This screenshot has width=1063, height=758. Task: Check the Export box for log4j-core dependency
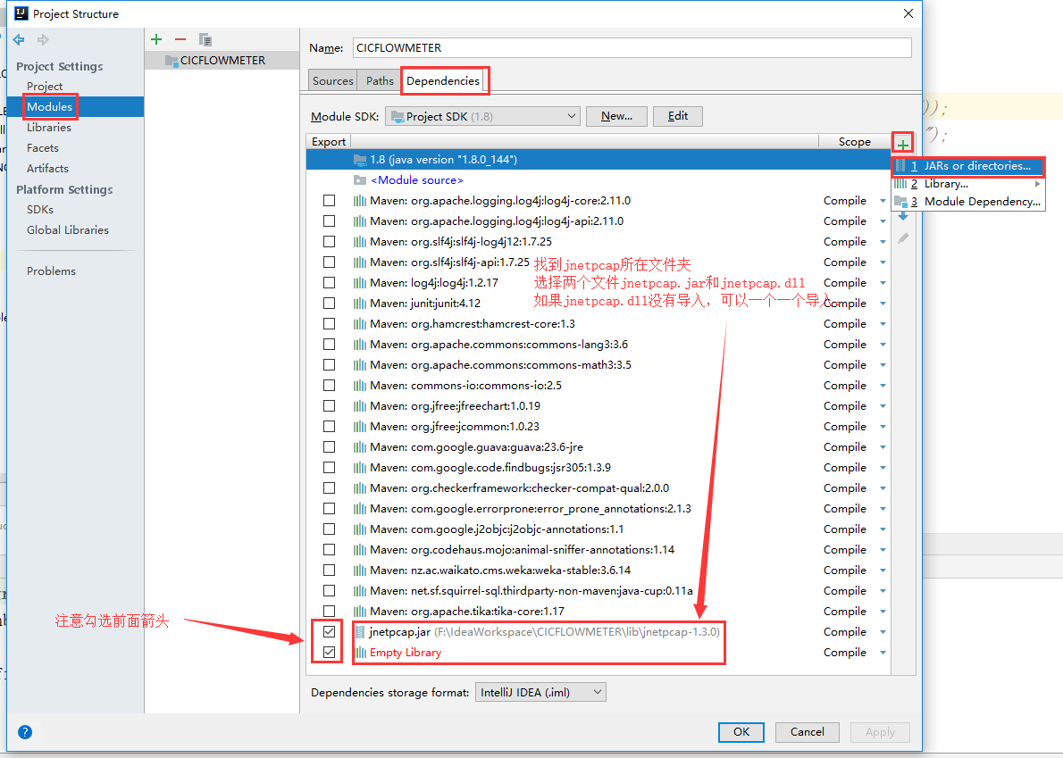(x=328, y=200)
